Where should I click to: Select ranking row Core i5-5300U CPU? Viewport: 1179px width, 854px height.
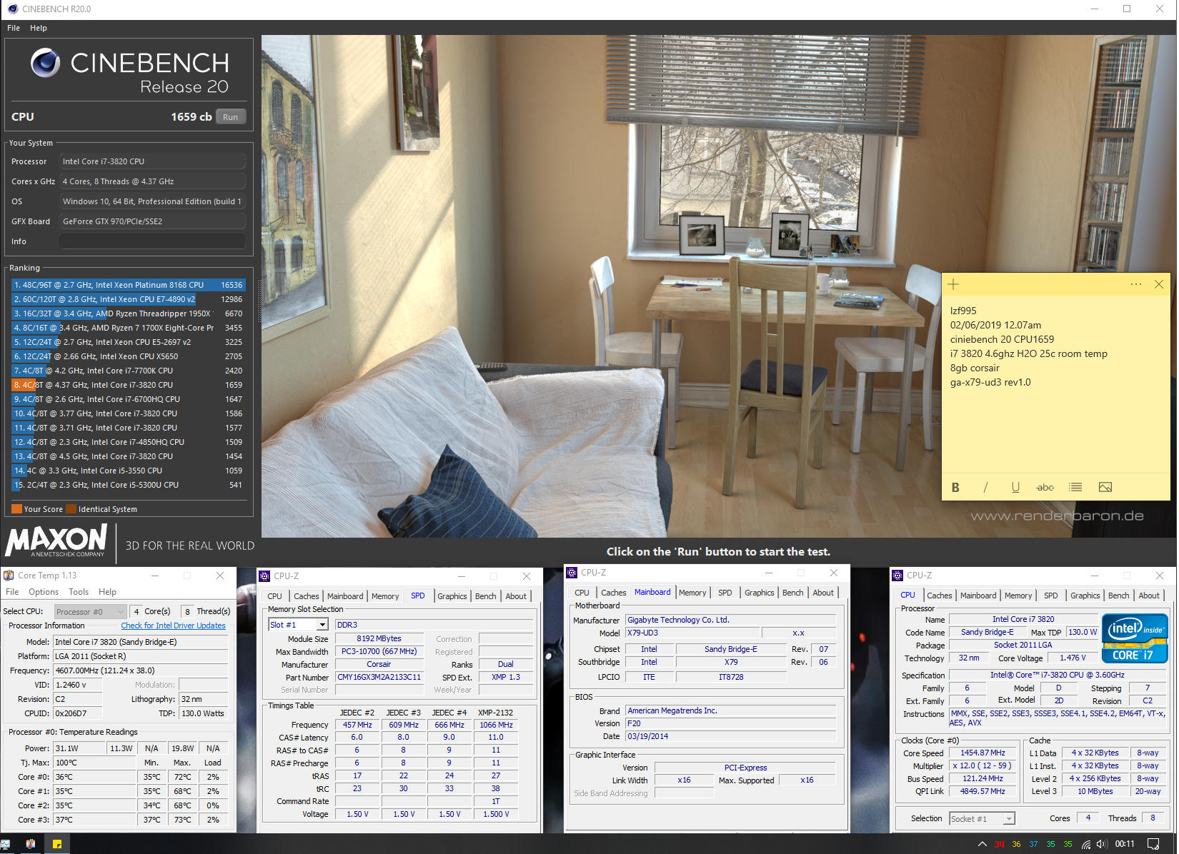[x=129, y=485]
